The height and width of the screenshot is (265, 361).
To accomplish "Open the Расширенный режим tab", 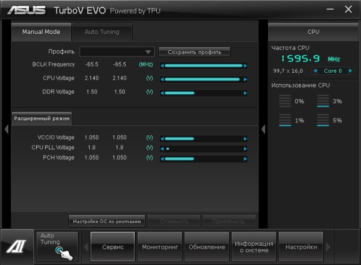I will [42, 118].
